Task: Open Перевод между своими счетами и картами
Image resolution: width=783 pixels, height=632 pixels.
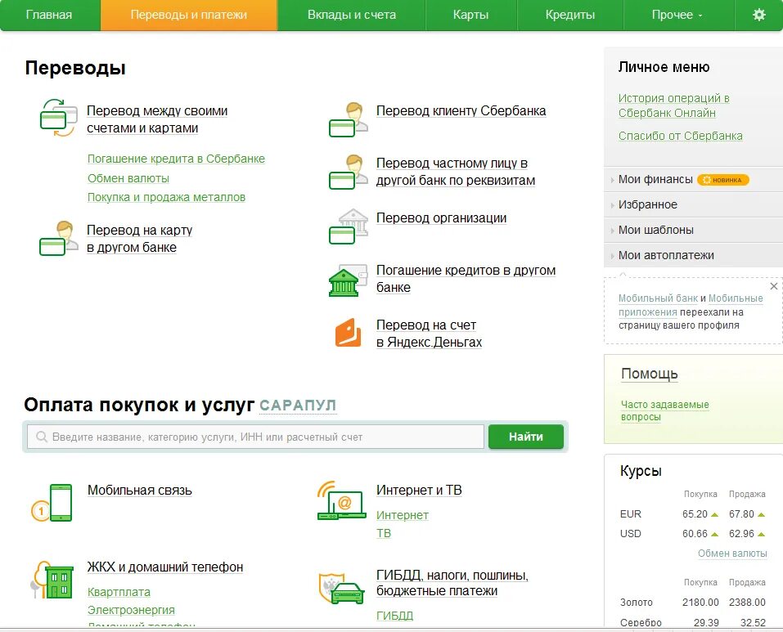Action: [x=157, y=119]
